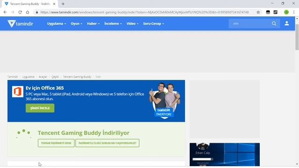Expand the Video dropdown menu
This screenshot has height=168, width=299.
click(x=132, y=24)
